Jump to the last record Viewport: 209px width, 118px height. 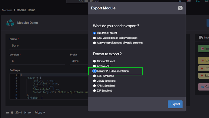(x=30, y=113)
